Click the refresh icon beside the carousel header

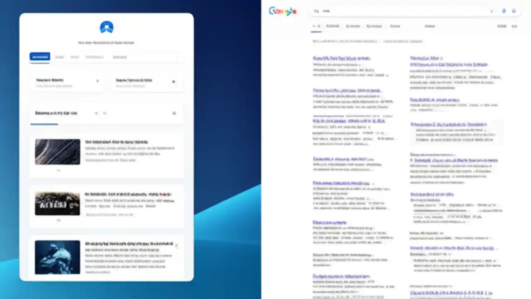174,113
